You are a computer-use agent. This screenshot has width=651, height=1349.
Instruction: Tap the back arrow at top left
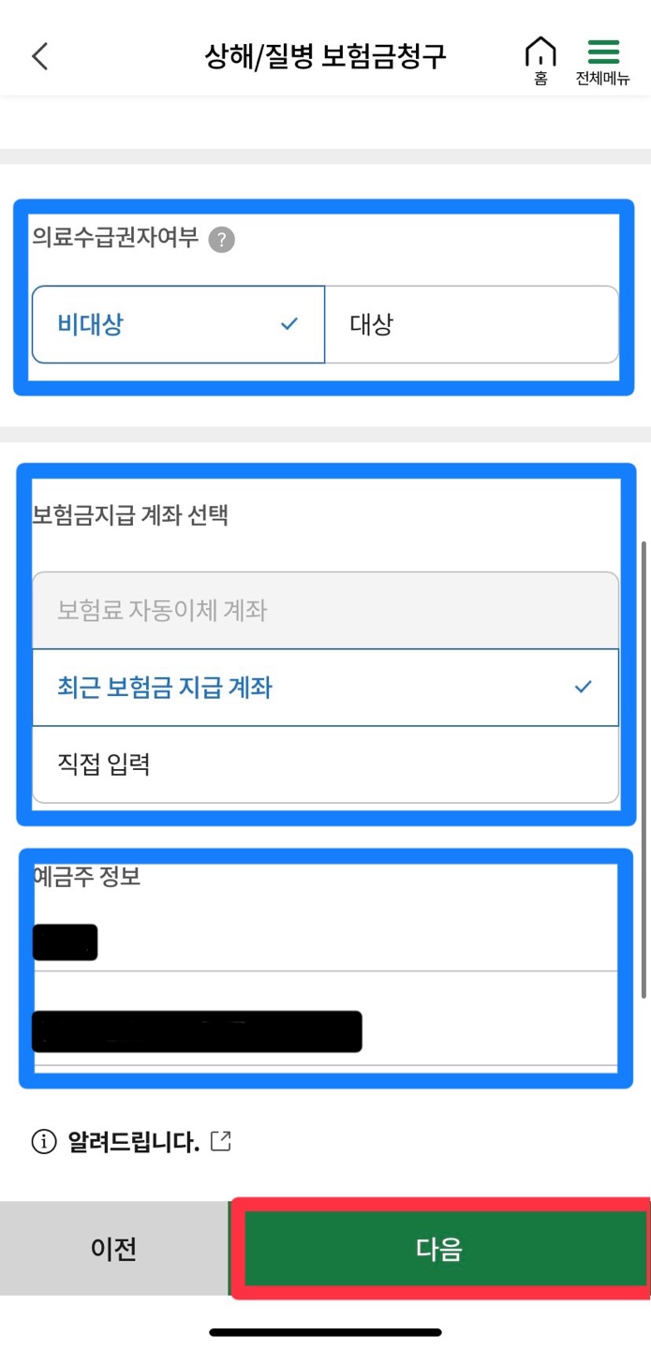[x=38, y=55]
